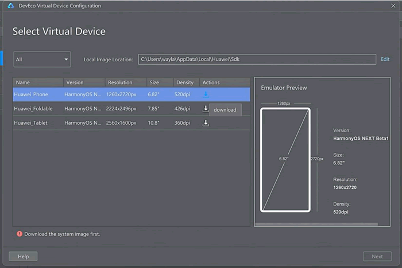Sort by Size column header
This screenshot has height=268, width=402.
160,82
